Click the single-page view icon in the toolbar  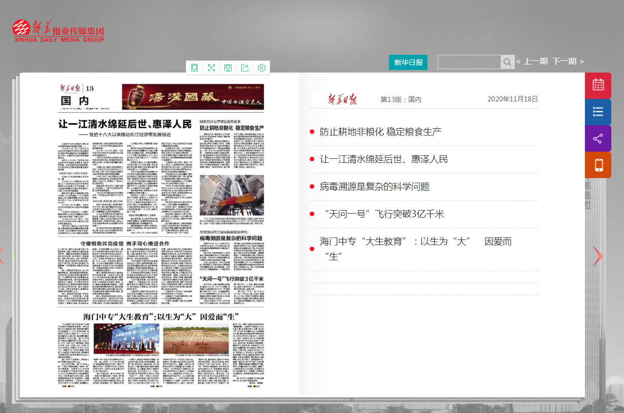pos(194,67)
